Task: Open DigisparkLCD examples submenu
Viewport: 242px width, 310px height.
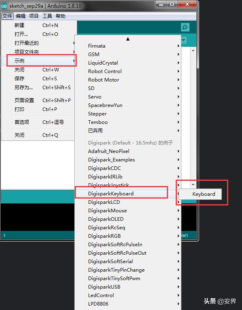Action: [128, 202]
